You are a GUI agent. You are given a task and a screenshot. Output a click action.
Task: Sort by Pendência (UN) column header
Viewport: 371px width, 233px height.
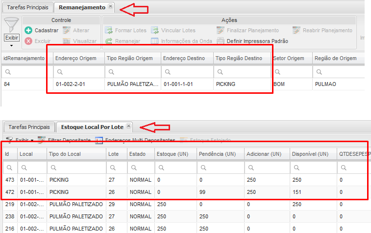tap(221, 154)
